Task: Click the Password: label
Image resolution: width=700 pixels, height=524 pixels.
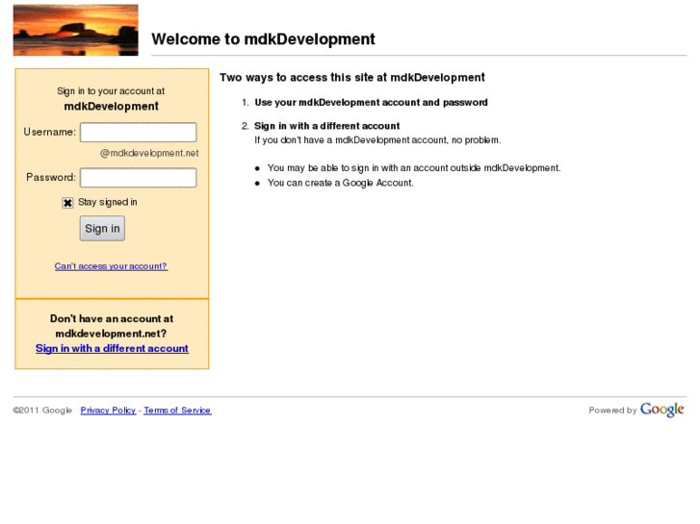Action: pyautogui.click(x=51, y=178)
